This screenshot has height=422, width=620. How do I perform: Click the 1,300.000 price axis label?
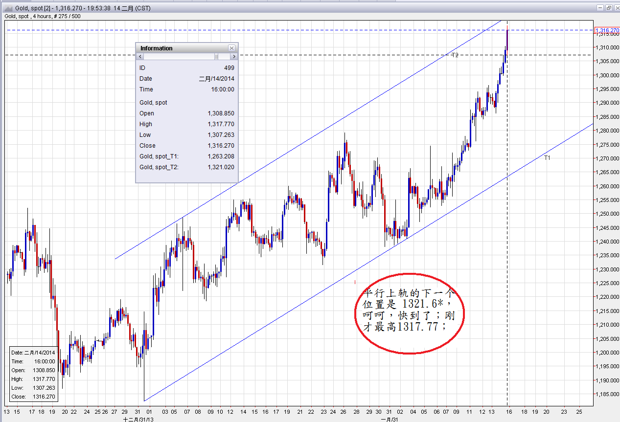pyautogui.click(x=607, y=75)
